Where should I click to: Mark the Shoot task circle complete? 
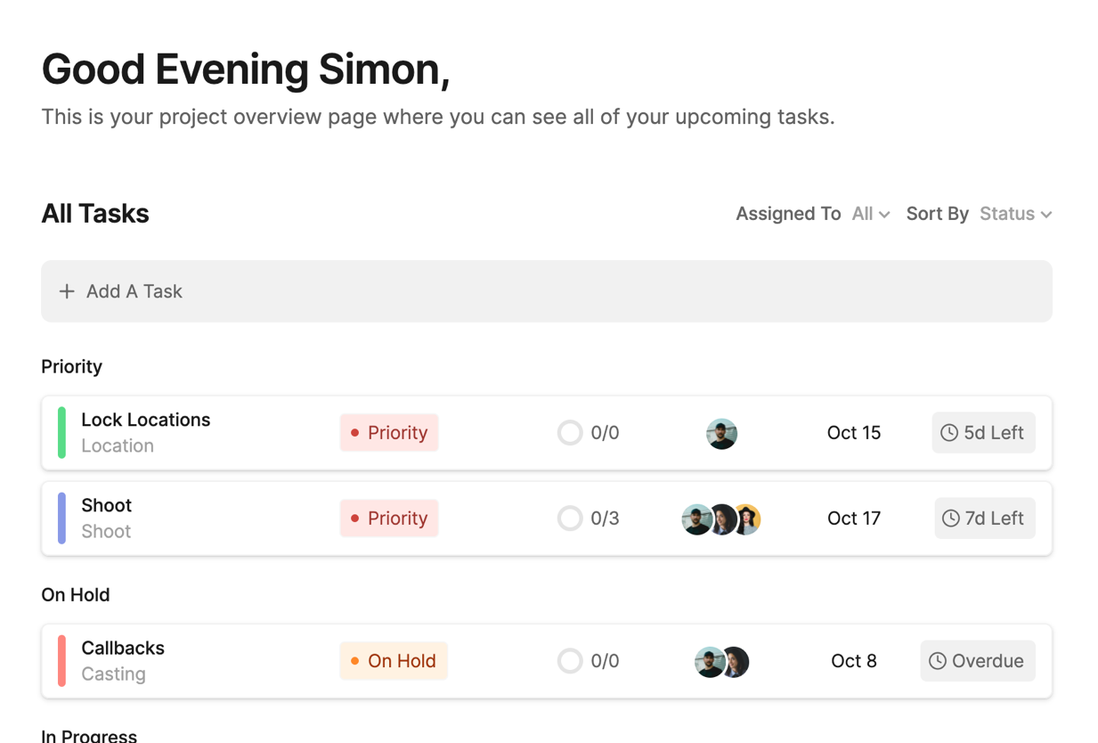[570, 518]
